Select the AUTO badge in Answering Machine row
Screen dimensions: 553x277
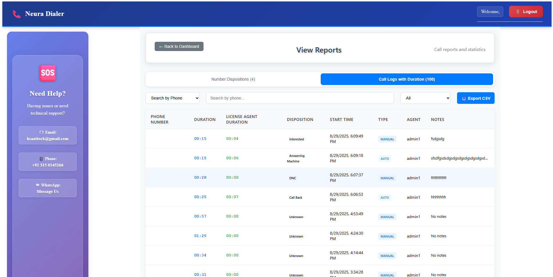[x=384, y=159]
